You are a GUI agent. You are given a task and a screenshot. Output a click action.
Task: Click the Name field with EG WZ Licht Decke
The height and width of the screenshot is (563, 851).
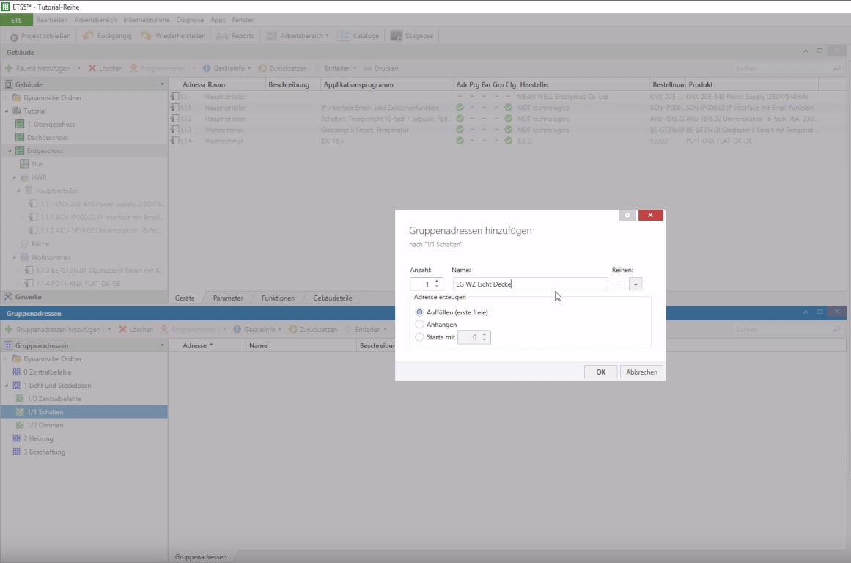coord(530,284)
